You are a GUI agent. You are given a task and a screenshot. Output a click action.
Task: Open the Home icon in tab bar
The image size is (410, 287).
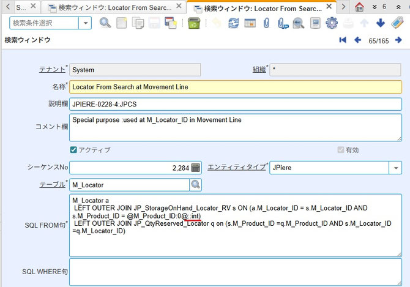(x=359, y=7)
